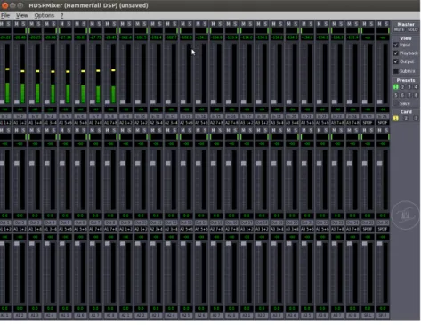Toggle the Playback view checkbox
The width and height of the screenshot is (421, 325).
coord(395,53)
